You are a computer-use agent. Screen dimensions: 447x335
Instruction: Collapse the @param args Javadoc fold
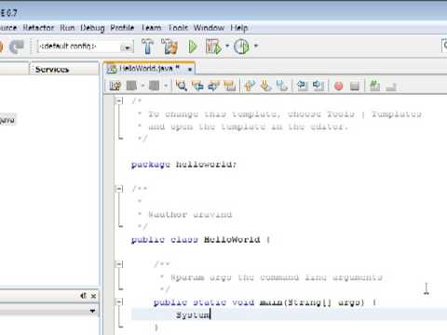coord(119,264)
